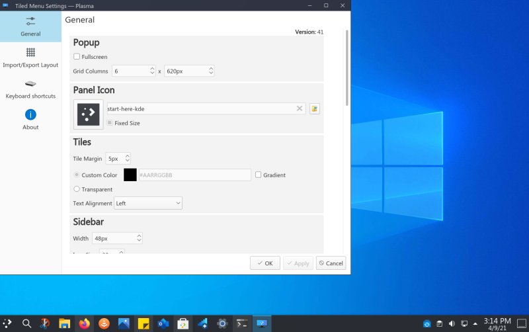Image resolution: width=529 pixels, height=332 pixels.
Task: Pick the black custom color swatch
Action: (130, 175)
